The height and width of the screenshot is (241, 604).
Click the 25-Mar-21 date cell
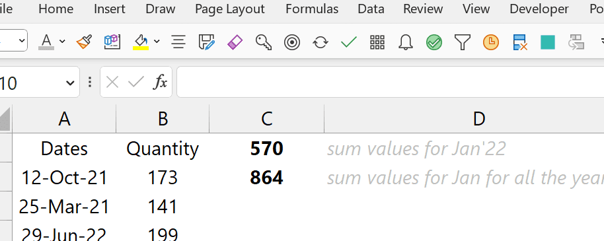click(x=64, y=207)
